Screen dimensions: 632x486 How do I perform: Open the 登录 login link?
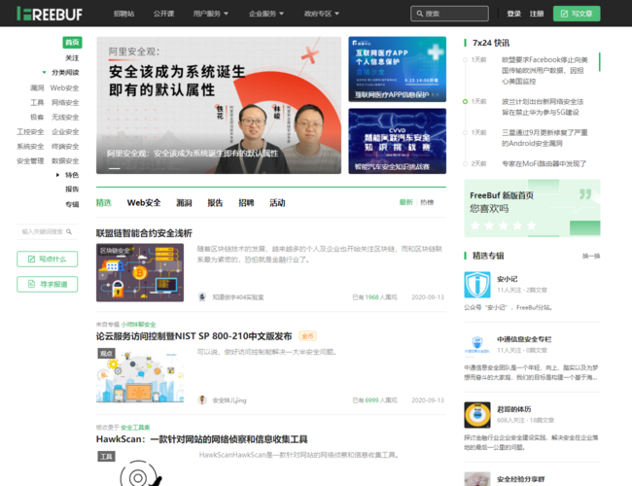coord(514,14)
